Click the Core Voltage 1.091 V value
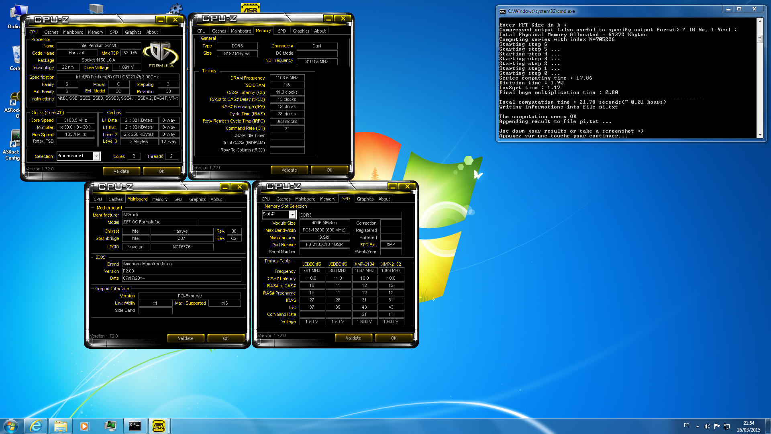Viewport: 771px width, 434px height. (x=126, y=68)
